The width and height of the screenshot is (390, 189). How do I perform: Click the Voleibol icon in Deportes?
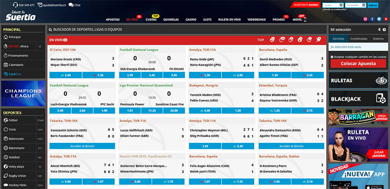coord(6,157)
